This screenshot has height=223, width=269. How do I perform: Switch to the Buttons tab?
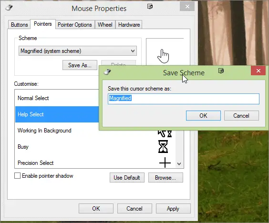point(20,25)
